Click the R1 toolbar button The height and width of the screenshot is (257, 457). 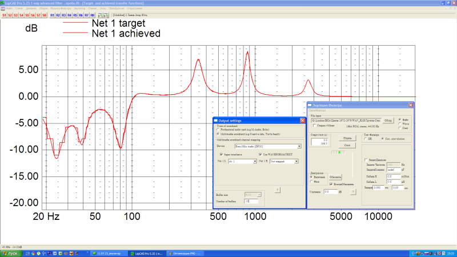point(52,15)
